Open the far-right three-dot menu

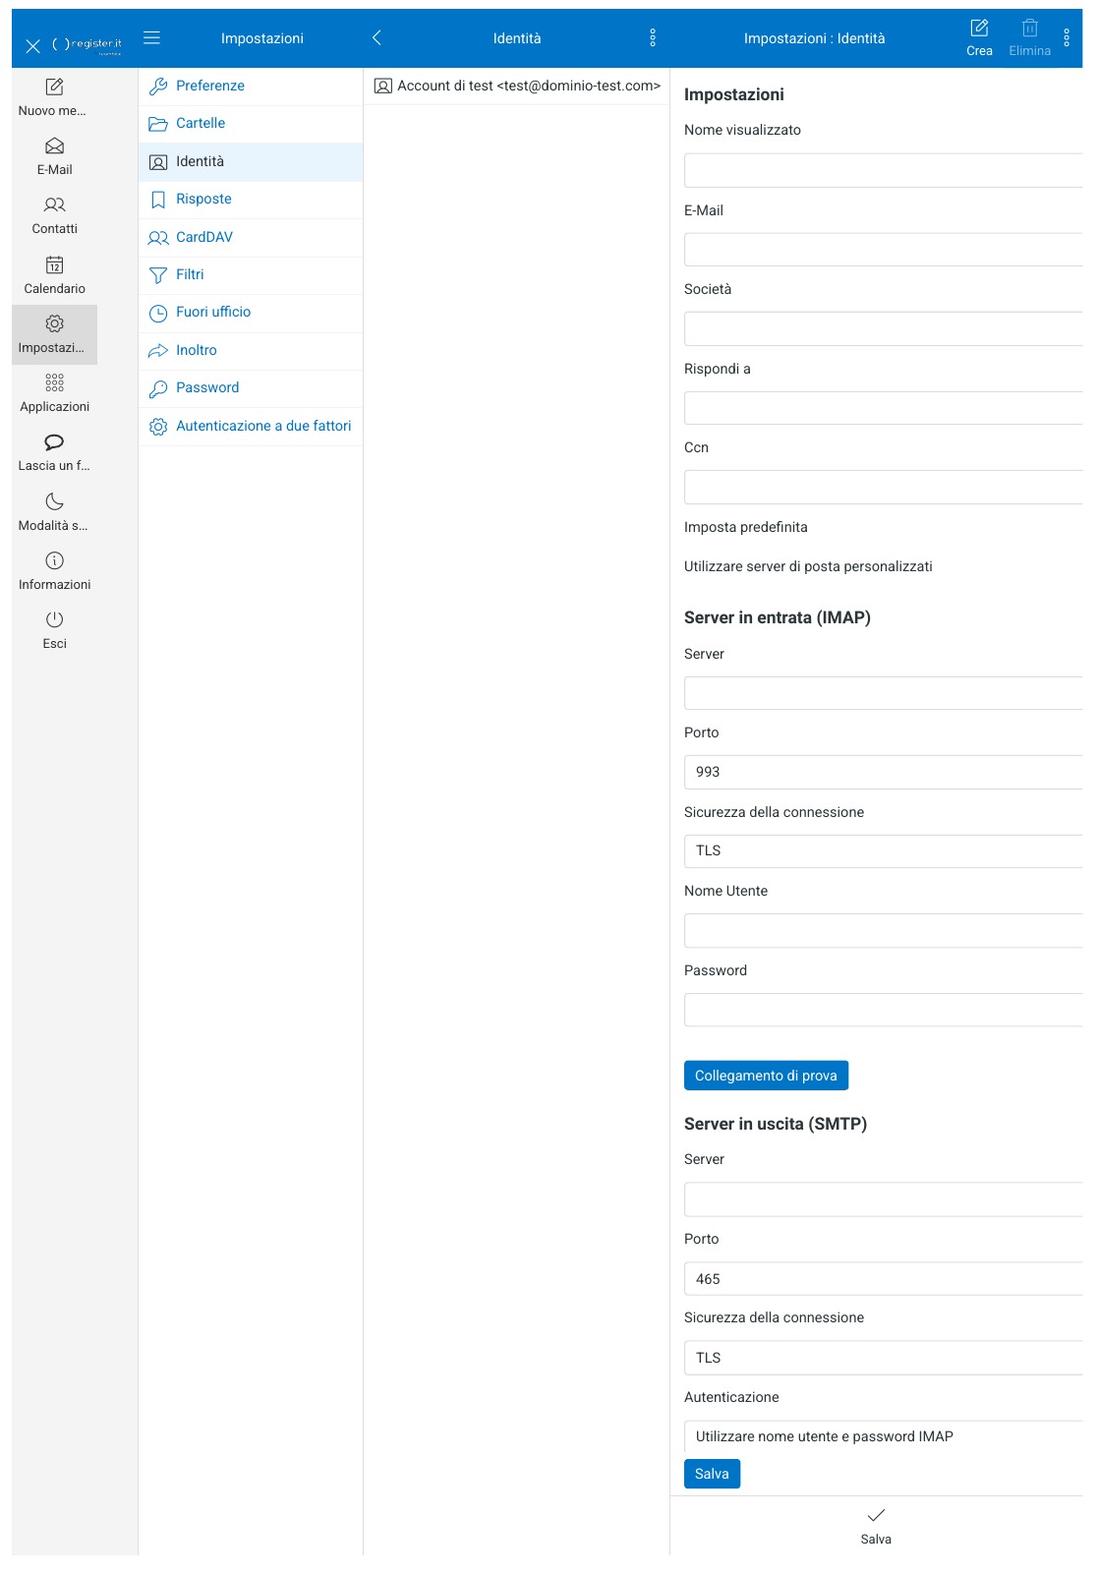click(1067, 37)
